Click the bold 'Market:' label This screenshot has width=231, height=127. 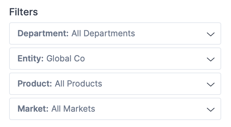(x=33, y=109)
